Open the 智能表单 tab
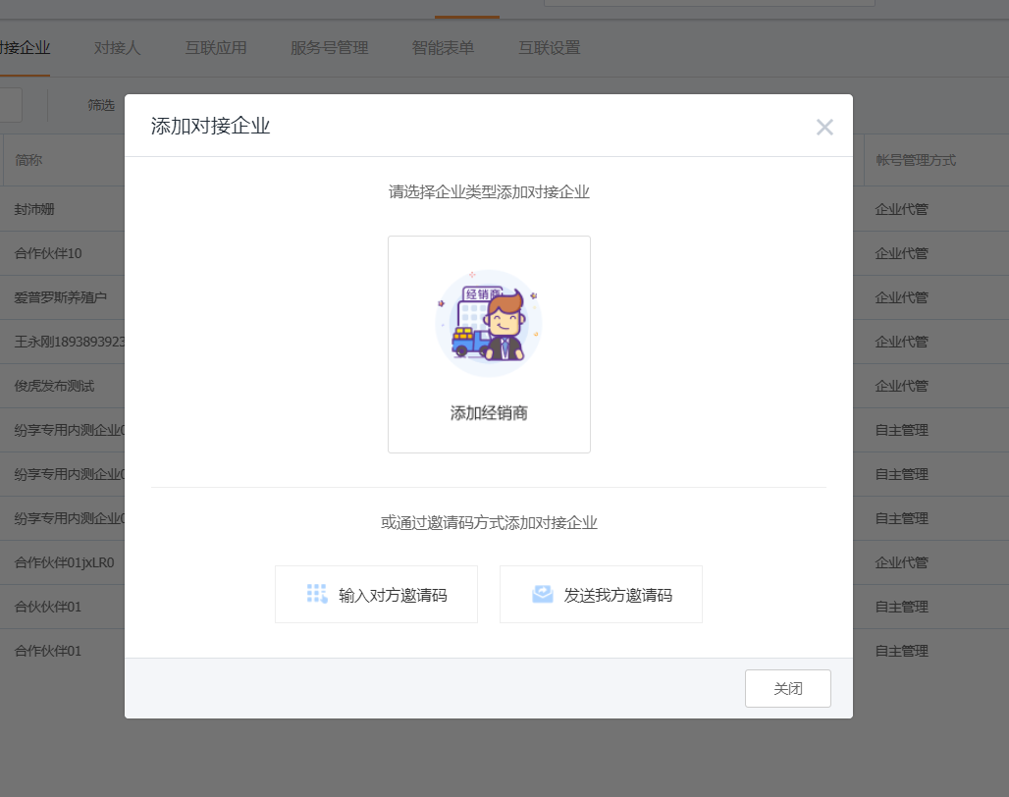This screenshot has width=1009, height=797. point(443,47)
